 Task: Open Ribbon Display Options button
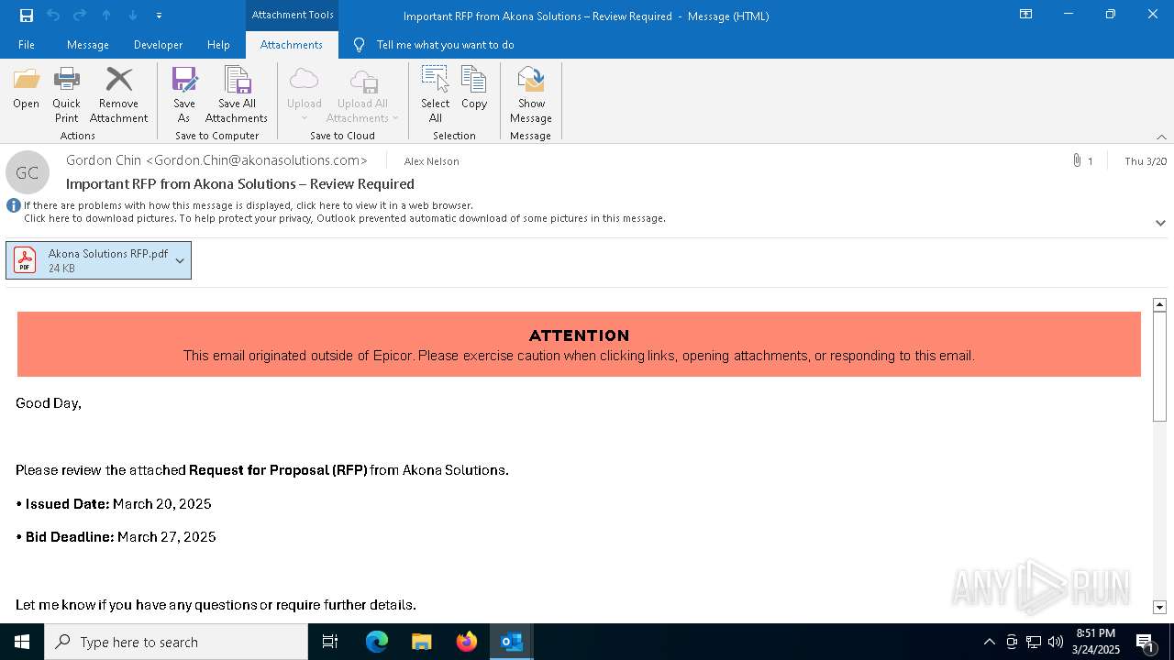click(1025, 15)
